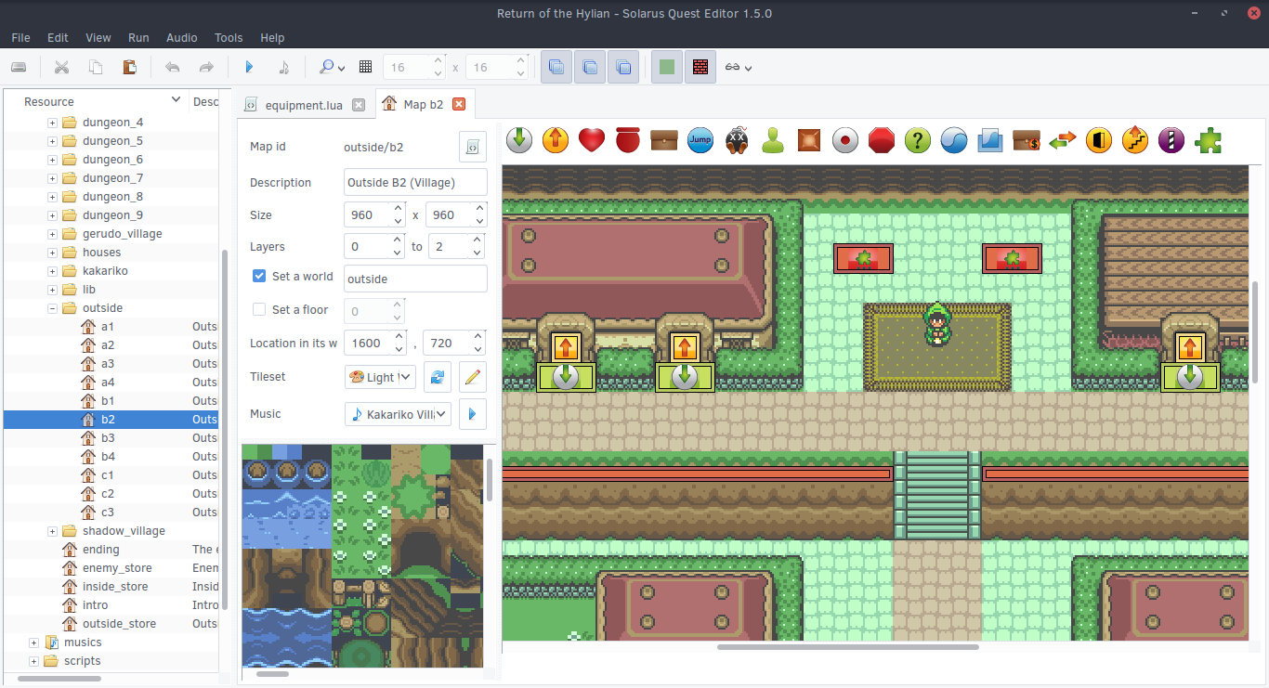The width and height of the screenshot is (1269, 688).
Task: Click the Paste clipboard icon
Action: pos(130,67)
